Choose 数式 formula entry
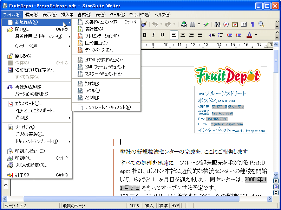This screenshot has width=281, height=210. point(106,84)
